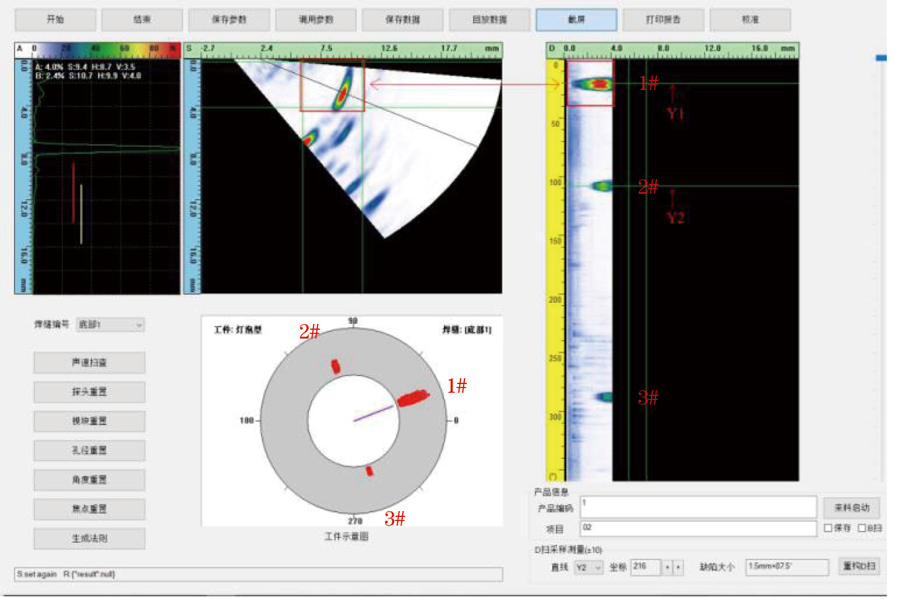Image resolution: width=897 pixels, height=599 pixels.
Task: Enable the 保存 checkbox
Action: 828,528
